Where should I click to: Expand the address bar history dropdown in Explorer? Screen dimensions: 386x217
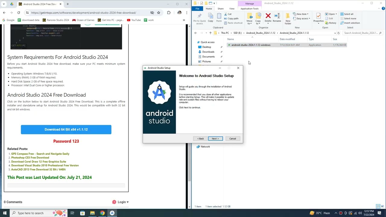point(335,33)
